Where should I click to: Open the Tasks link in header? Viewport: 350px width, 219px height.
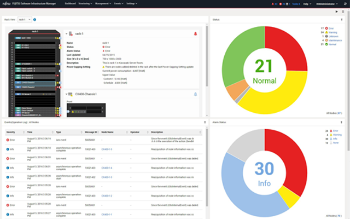pos(296,4)
